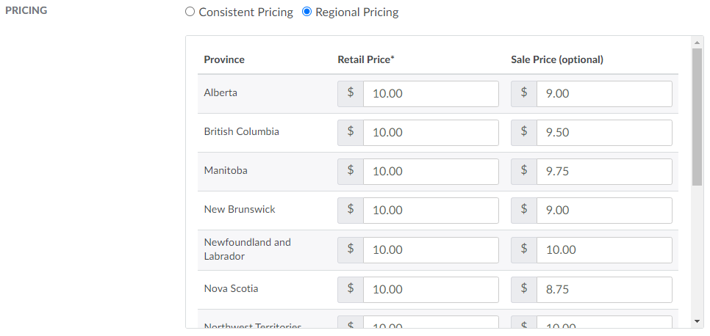Viewport: 710px width, 336px height.
Task: Click the dollar sign beside Nova Scotia sale price
Action: coord(524,289)
